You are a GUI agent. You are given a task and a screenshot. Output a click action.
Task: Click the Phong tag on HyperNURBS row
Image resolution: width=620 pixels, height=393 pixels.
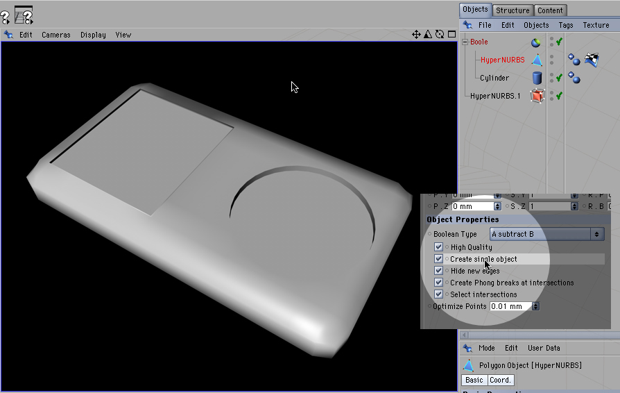pos(574,60)
